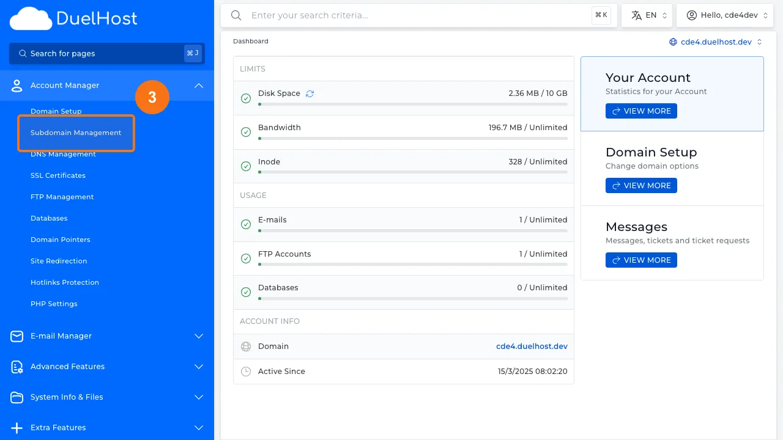Image resolution: width=783 pixels, height=440 pixels.
Task: Click the globe icon beside Domain
Action: click(x=246, y=346)
